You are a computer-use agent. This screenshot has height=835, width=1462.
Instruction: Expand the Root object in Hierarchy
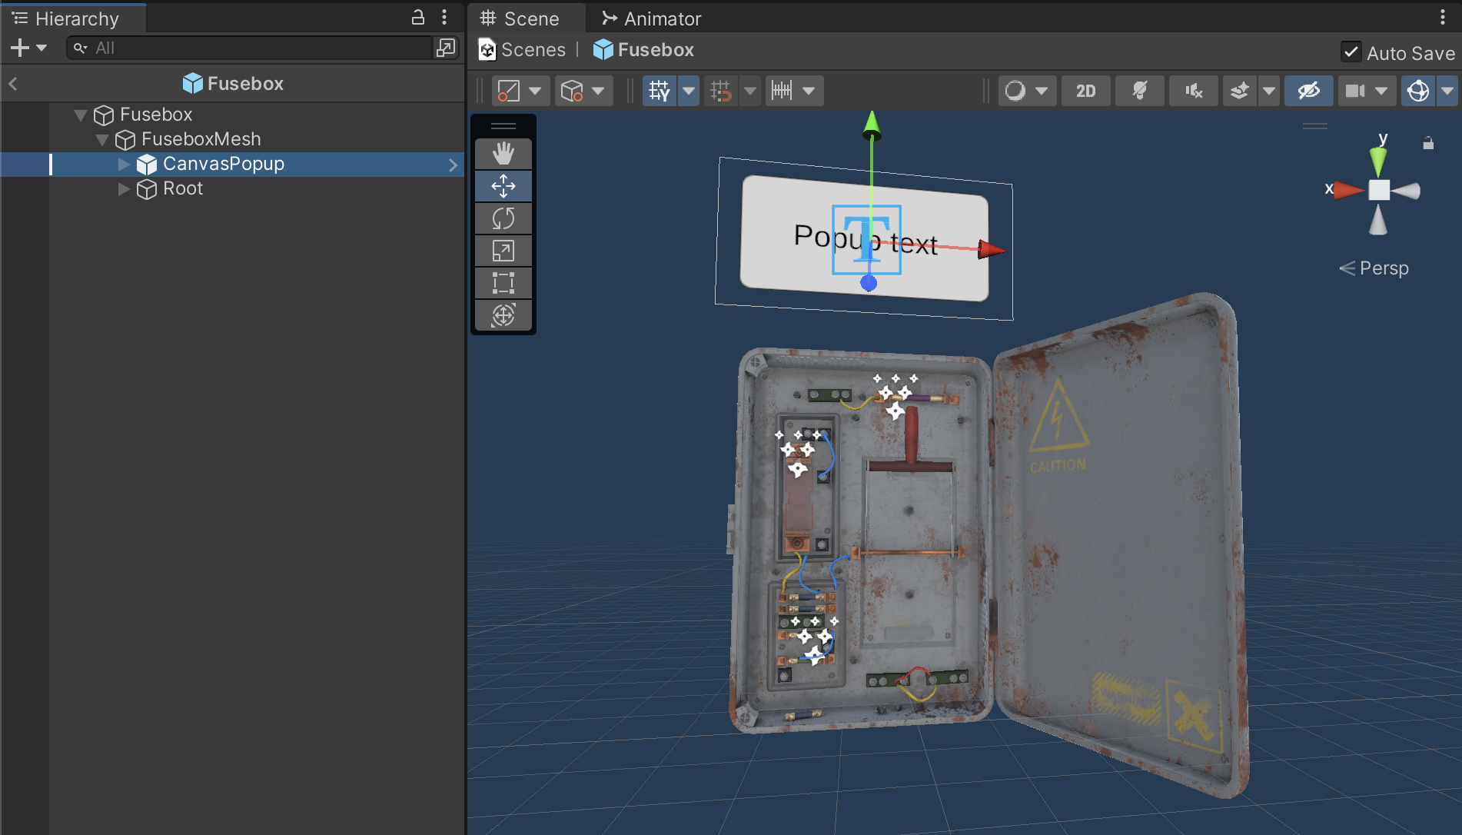tap(124, 188)
